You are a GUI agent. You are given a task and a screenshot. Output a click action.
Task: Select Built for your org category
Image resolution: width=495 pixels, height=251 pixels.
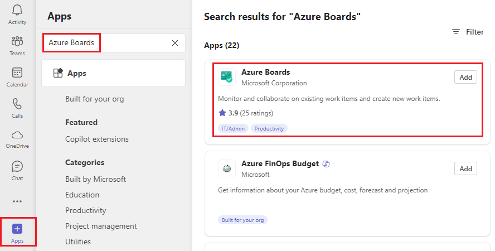tap(94, 99)
